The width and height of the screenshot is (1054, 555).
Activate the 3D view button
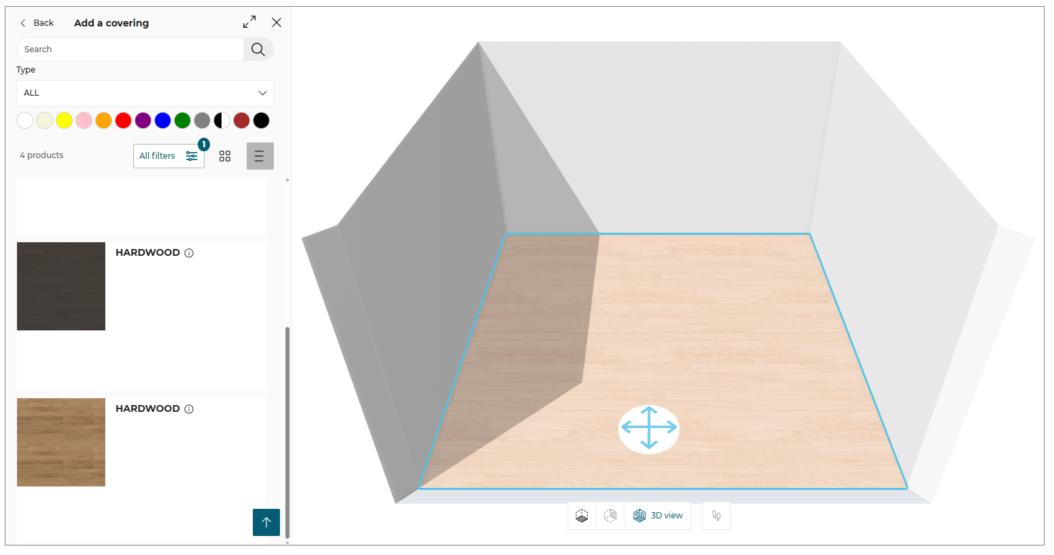point(658,516)
